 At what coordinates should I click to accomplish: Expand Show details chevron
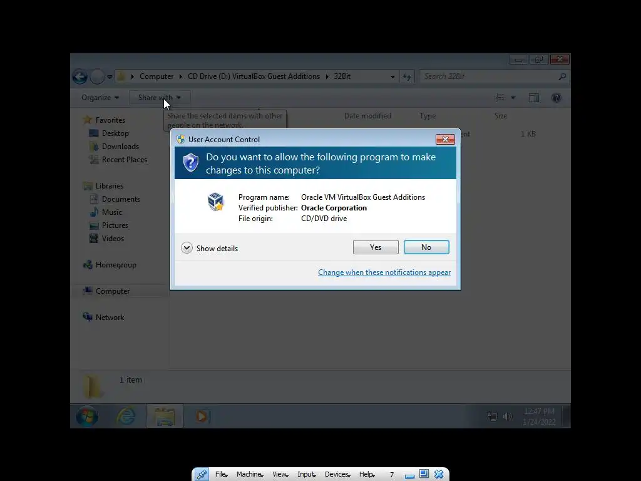click(x=187, y=248)
